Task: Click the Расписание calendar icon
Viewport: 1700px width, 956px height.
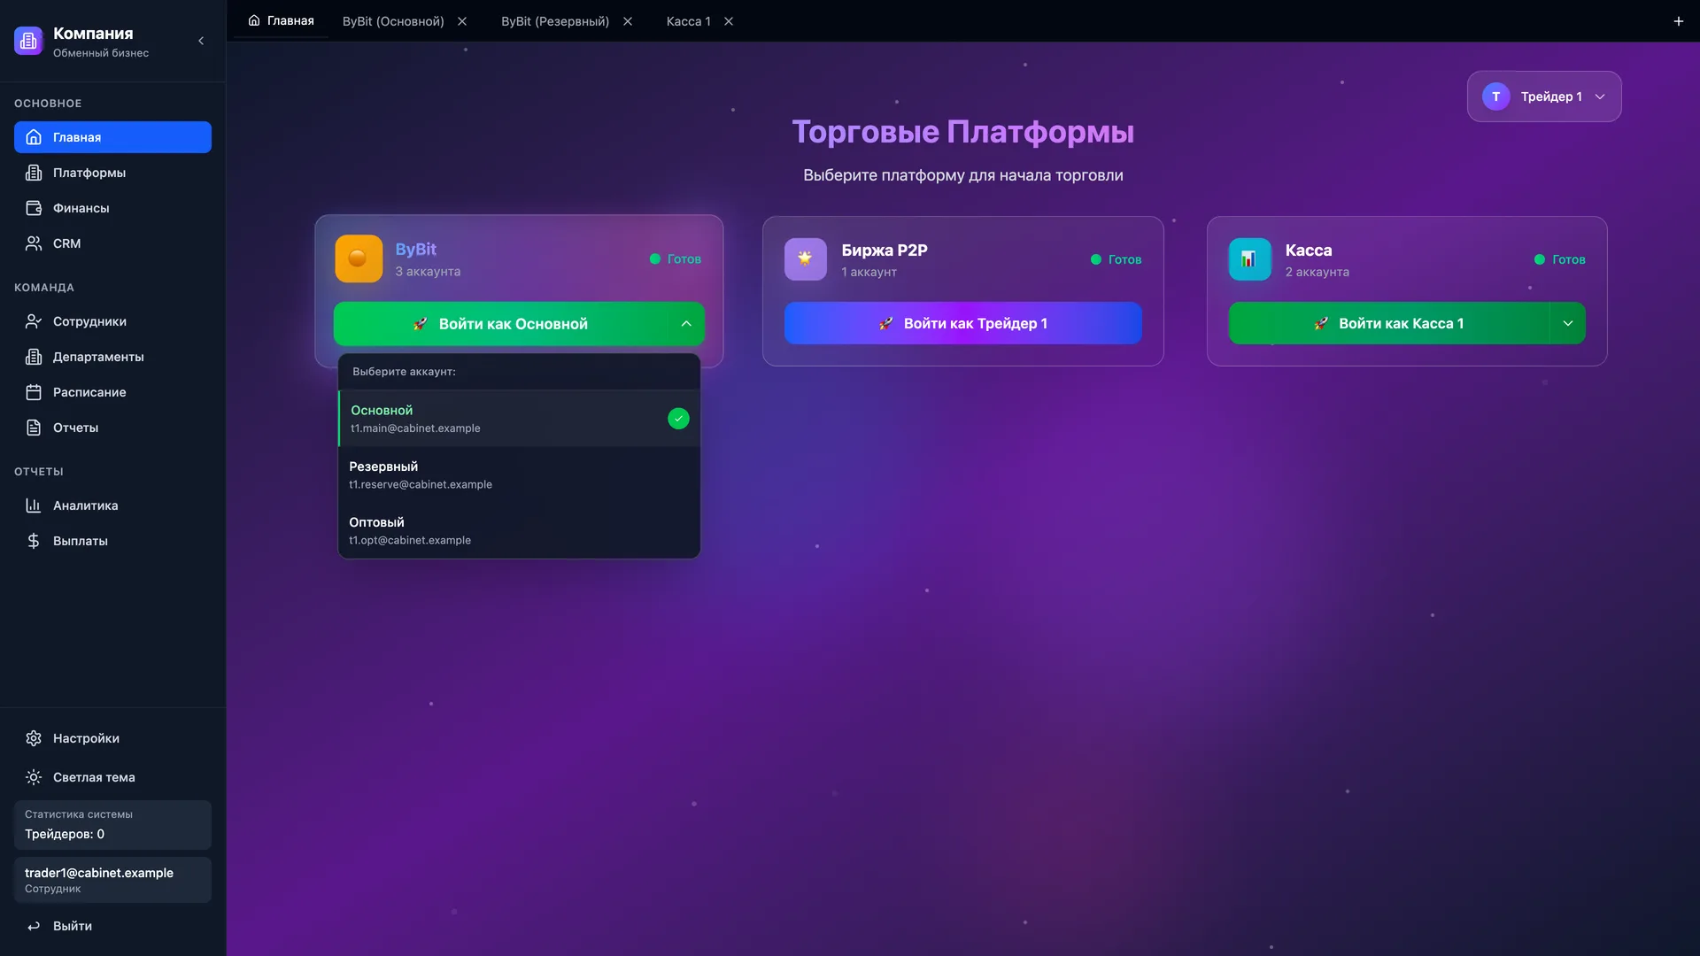Action: 34,392
